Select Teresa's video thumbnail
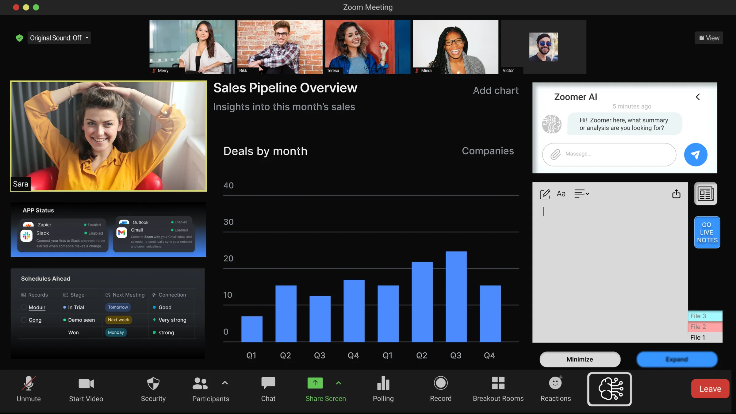This screenshot has height=414, width=736. click(368, 47)
